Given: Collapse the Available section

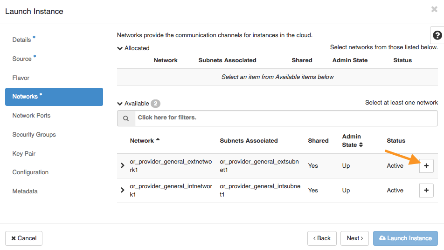Looking at the screenshot, I should point(120,104).
